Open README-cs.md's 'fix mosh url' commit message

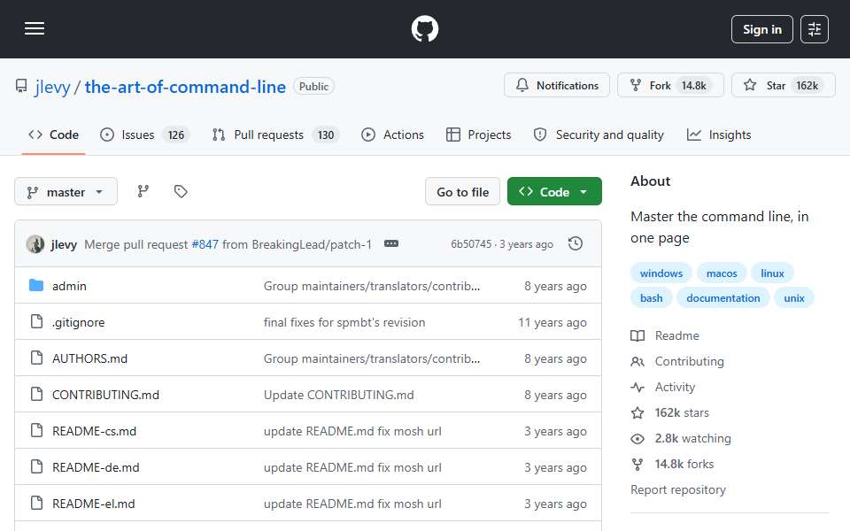(352, 431)
